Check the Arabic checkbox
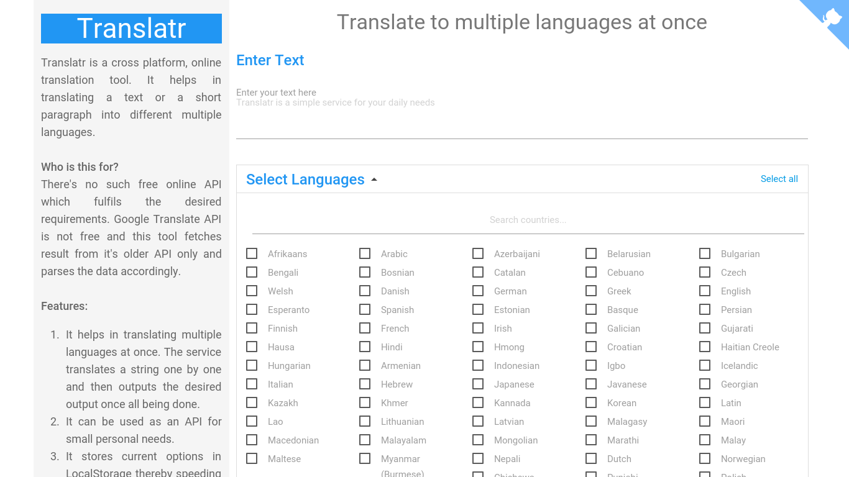 pyautogui.click(x=365, y=253)
